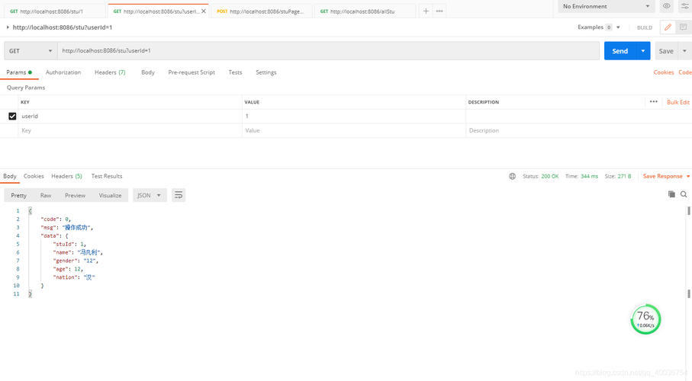This screenshot has height=381, width=692.
Task: Open the request Settings tab
Action: pyautogui.click(x=266, y=72)
